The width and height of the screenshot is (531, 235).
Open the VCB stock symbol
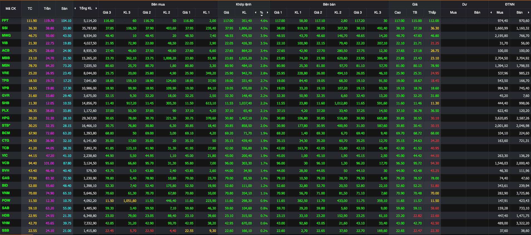6,163
